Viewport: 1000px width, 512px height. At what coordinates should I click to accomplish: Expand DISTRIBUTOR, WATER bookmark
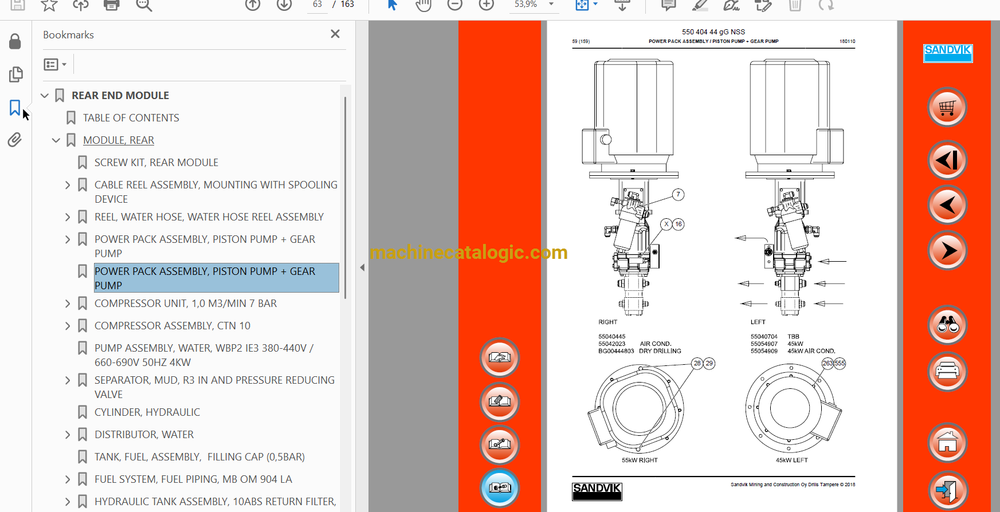pos(68,435)
